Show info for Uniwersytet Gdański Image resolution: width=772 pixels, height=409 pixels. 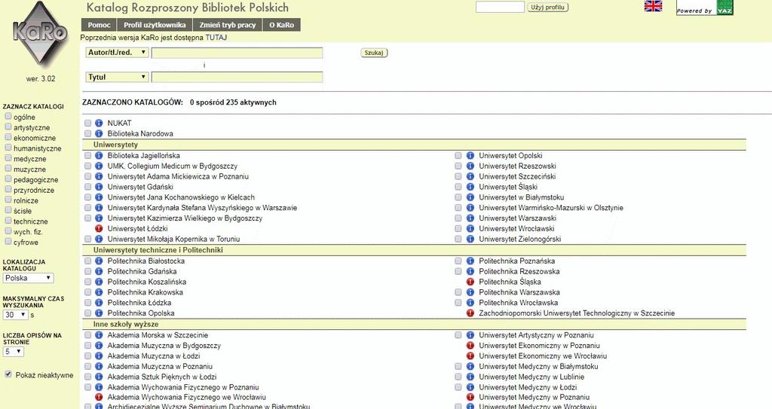(99, 187)
